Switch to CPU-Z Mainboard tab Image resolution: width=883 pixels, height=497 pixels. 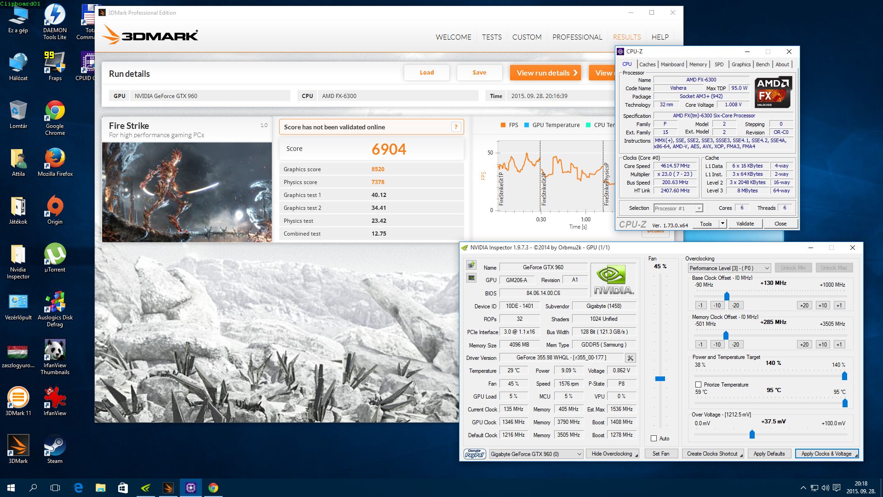coord(672,64)
